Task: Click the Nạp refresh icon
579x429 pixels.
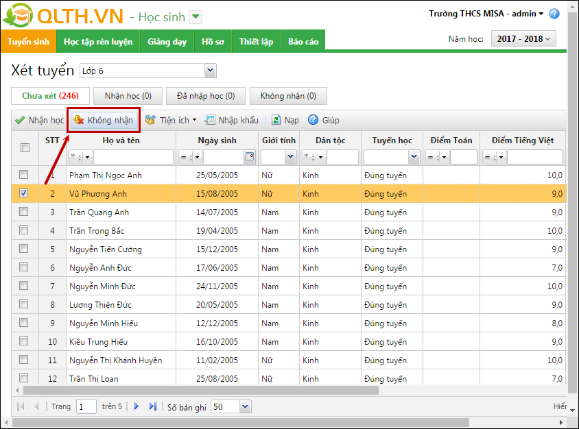Action: pos(276,121)
